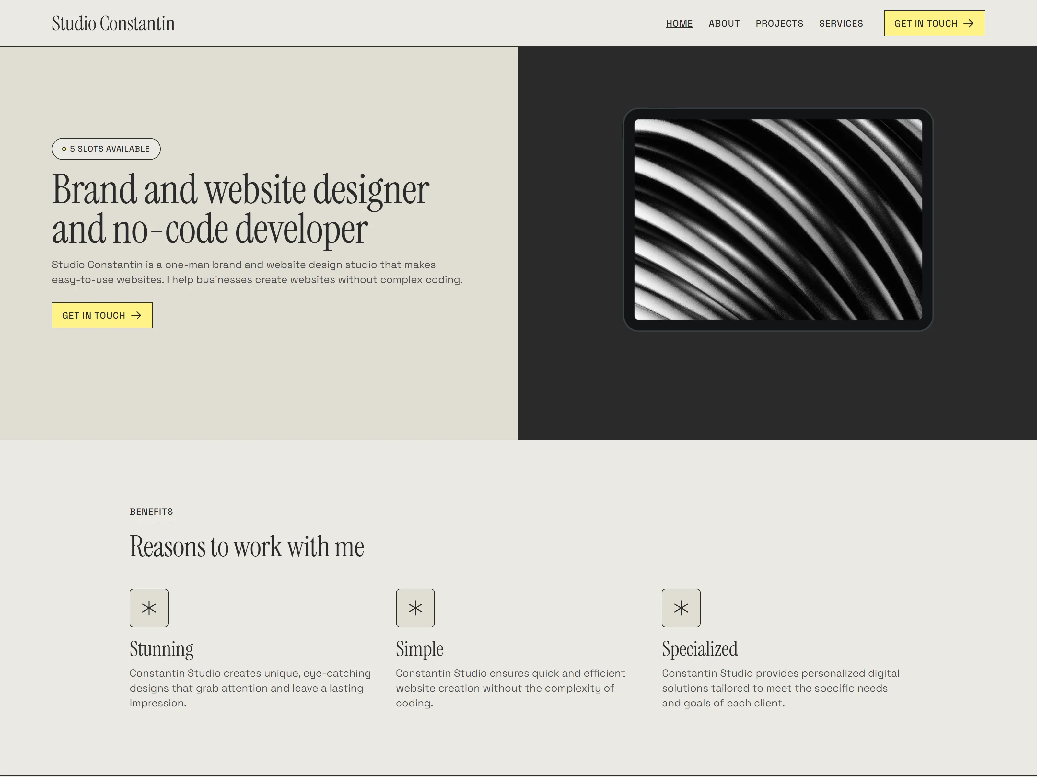Click the 'ensures quick and efficient' description
Viewport: 1037px width, 777px height.
coord(510,688)
